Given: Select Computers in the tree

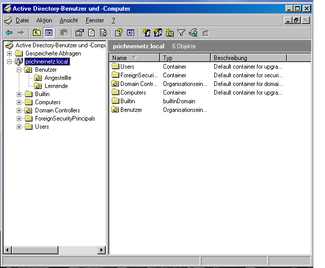Looking at the screenshot, I should pyautogui.click(x=48, y=102).
